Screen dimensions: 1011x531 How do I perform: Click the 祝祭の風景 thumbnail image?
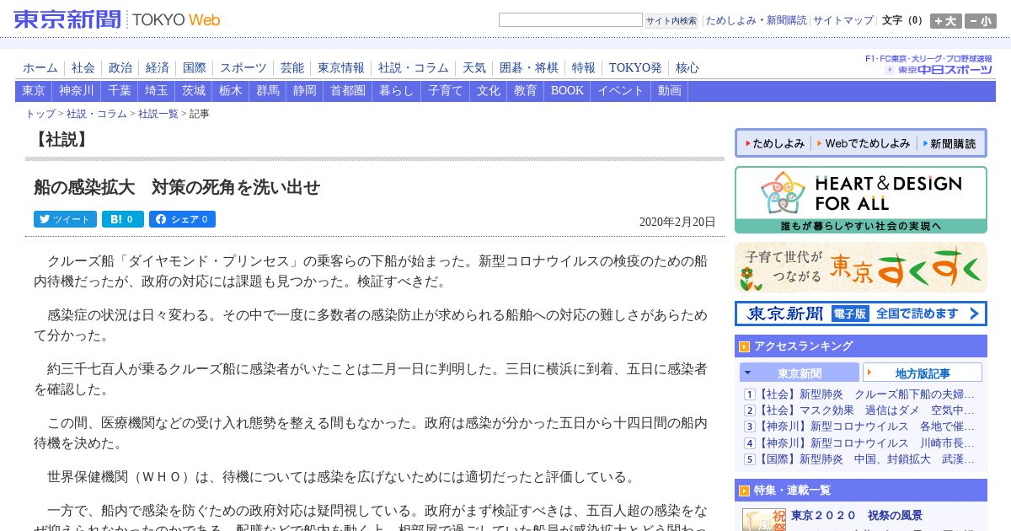tap(764, 519)
